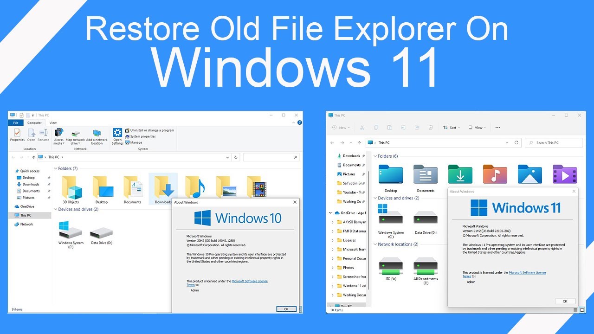This screenshot has width=594, height=334.
Task: Click Manage in the System group
Action: point(134,142)
